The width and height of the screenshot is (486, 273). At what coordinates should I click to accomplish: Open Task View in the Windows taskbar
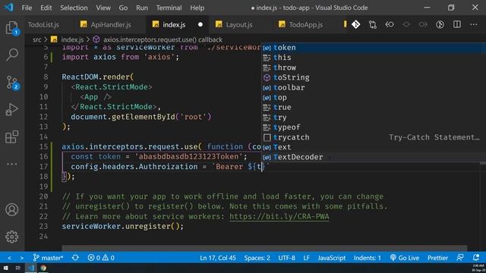[18, 268]
